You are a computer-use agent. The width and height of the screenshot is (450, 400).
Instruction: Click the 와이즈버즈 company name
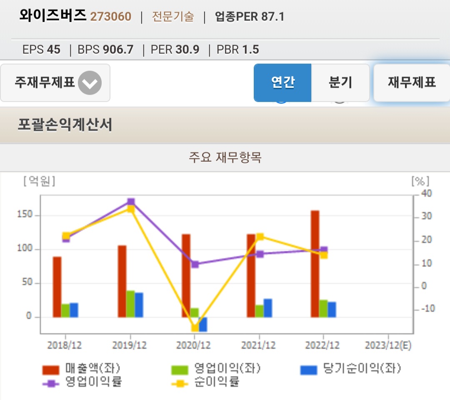pos(53,15)
